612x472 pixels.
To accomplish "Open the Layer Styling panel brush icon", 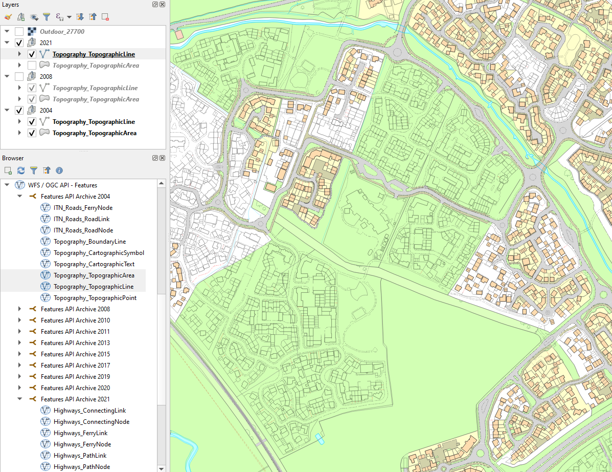I will pyautogui.click(x=8, y=17).
